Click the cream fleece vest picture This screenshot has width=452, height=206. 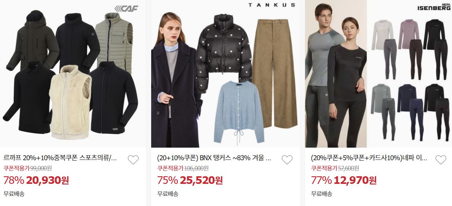pyautogui.click(x=70, y=102)
